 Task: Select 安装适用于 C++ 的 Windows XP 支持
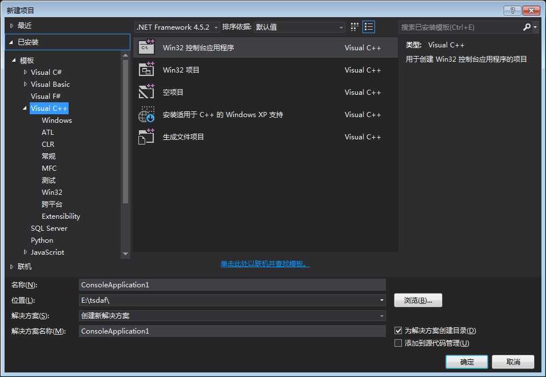point(223,114)
